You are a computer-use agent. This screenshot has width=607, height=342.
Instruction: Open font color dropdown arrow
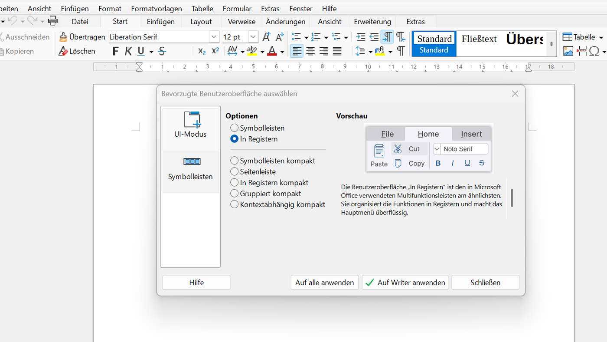pos(282,52)
